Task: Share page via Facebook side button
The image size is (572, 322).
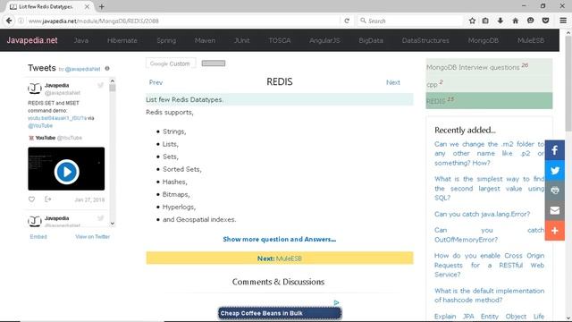Action: click(555, 150)
